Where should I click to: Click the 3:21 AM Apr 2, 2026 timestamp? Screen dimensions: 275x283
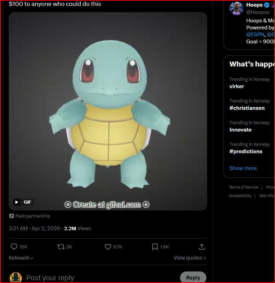point(34,228)
